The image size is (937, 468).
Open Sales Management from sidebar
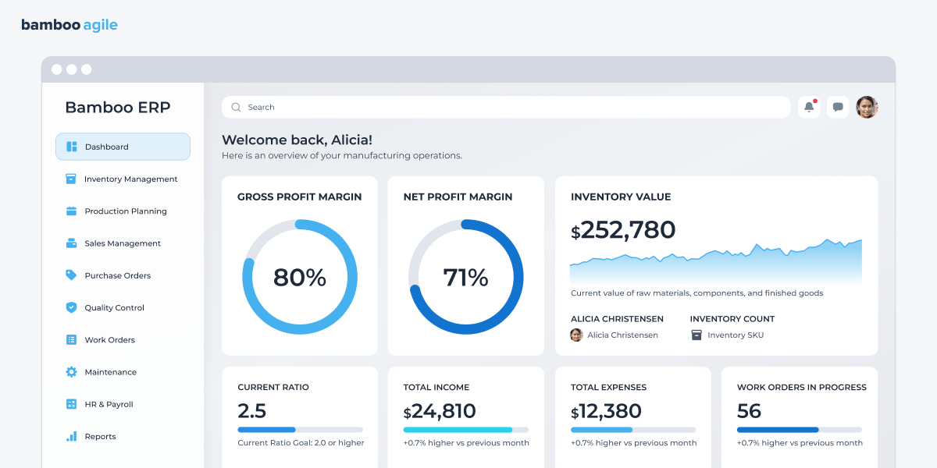(123, 243)
